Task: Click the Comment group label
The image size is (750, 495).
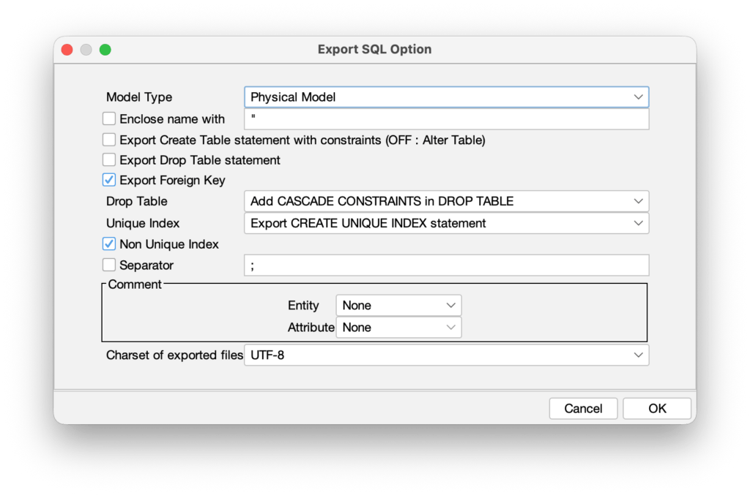Action: point(135,284)
